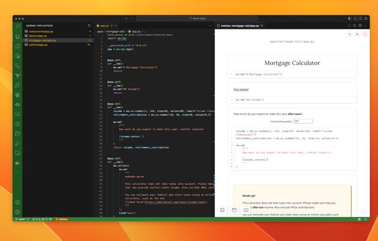The height and width of the screenshot is (241, 378).
Task: Click the reload icon in preview editor toolbar
Action: tap(355, 26)
